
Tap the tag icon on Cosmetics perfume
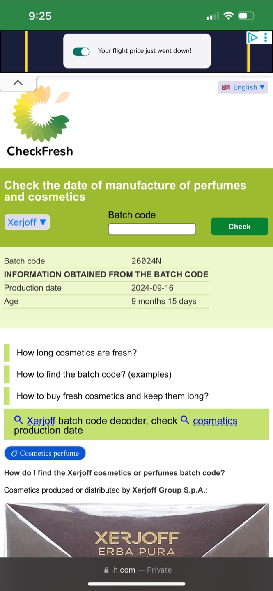[14, 454]
